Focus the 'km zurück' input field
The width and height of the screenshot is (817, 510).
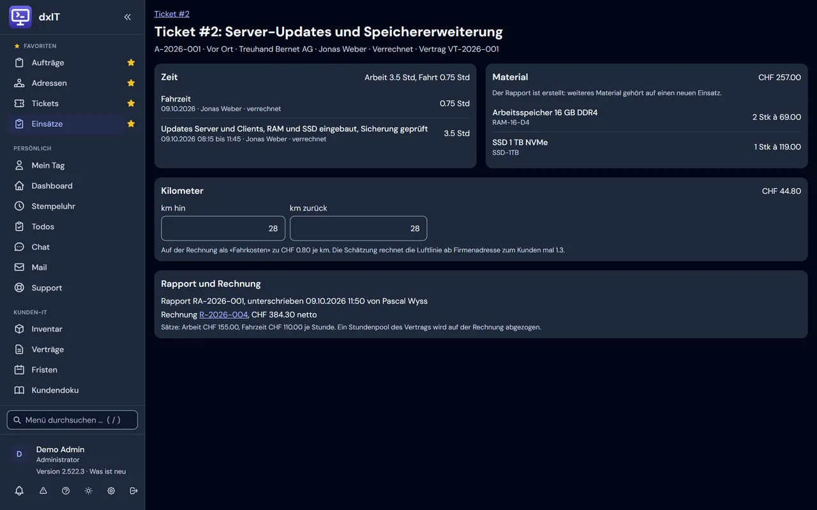tap(358, 228)
